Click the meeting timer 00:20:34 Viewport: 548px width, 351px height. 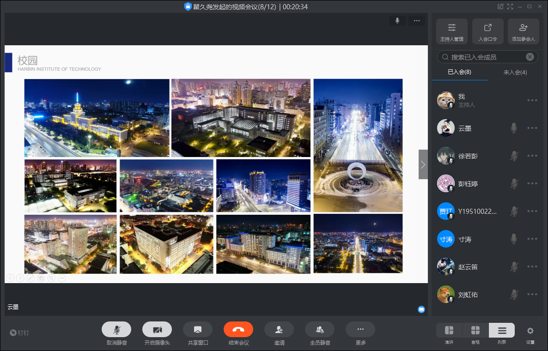click(x=295, y=6)
